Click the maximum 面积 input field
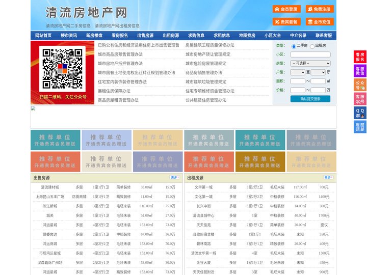 click(x=318, y=81)
